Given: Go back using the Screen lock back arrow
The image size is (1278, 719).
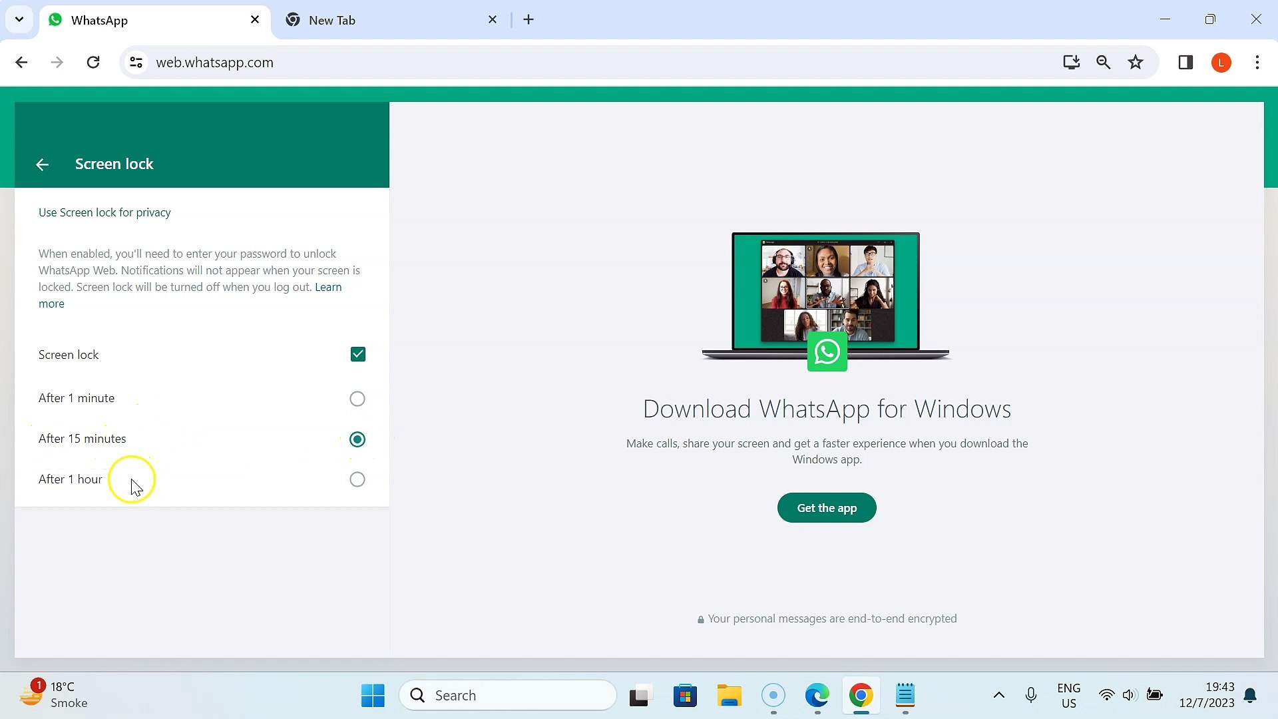Looking at the screenshot, I should (x=42, y=164).
